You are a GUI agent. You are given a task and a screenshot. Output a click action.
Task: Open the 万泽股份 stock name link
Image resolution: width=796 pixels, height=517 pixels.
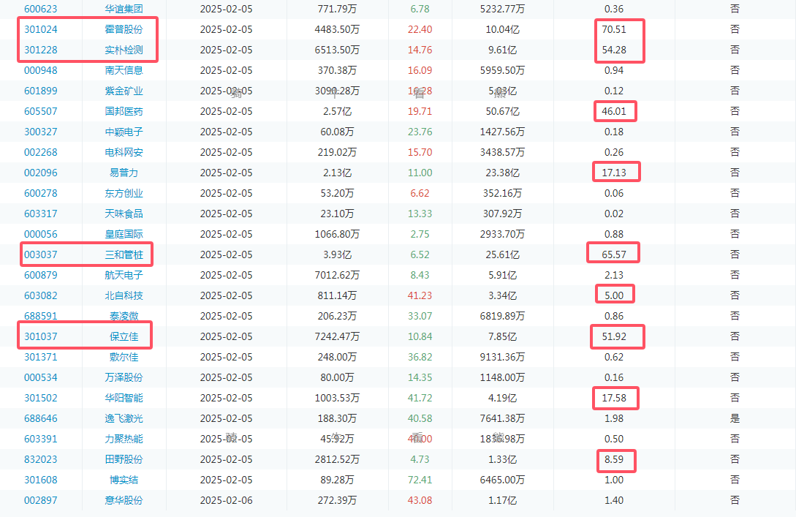[124, 377]
